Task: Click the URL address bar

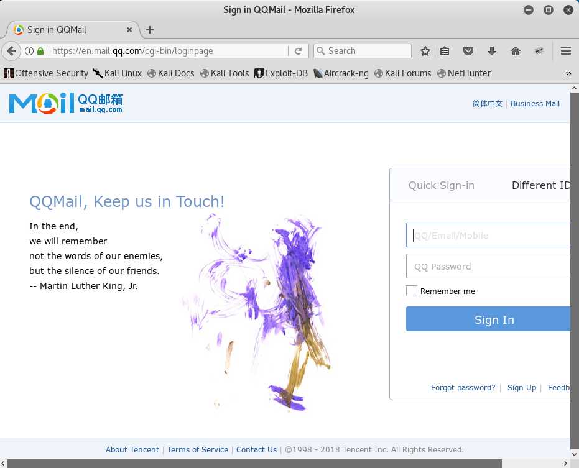Action: pyautogui.click(x=168, y=51)
